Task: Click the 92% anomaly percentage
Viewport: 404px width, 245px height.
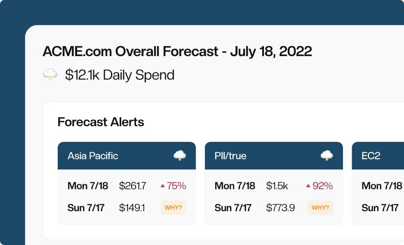Action: 322,186
